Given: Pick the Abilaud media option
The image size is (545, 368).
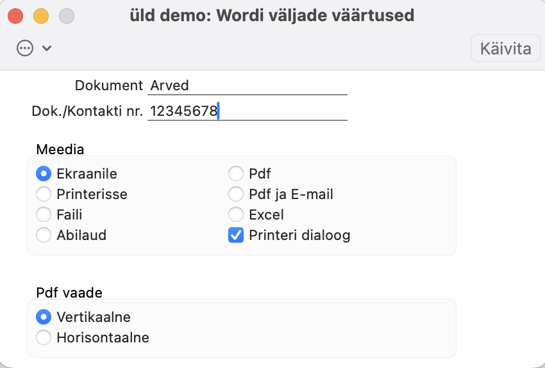Looking at the screenshot, I should click(x=44, y=235).
